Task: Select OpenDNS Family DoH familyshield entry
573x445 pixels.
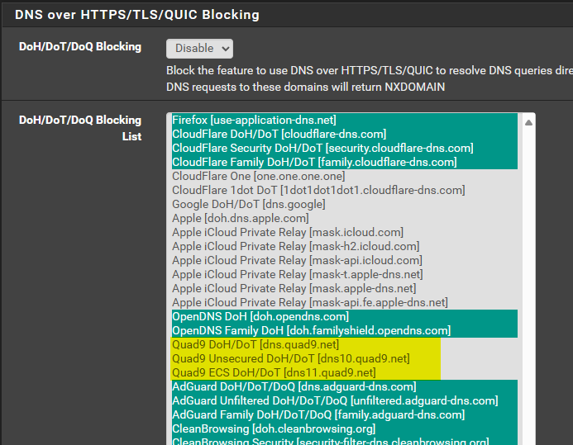Action: 345,330
